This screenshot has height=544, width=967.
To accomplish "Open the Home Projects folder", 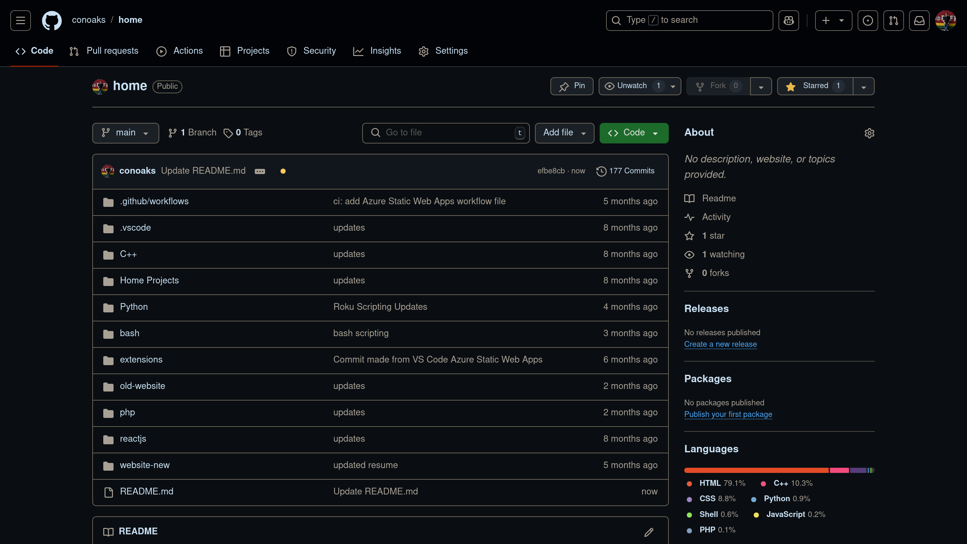I will point(149,281).
